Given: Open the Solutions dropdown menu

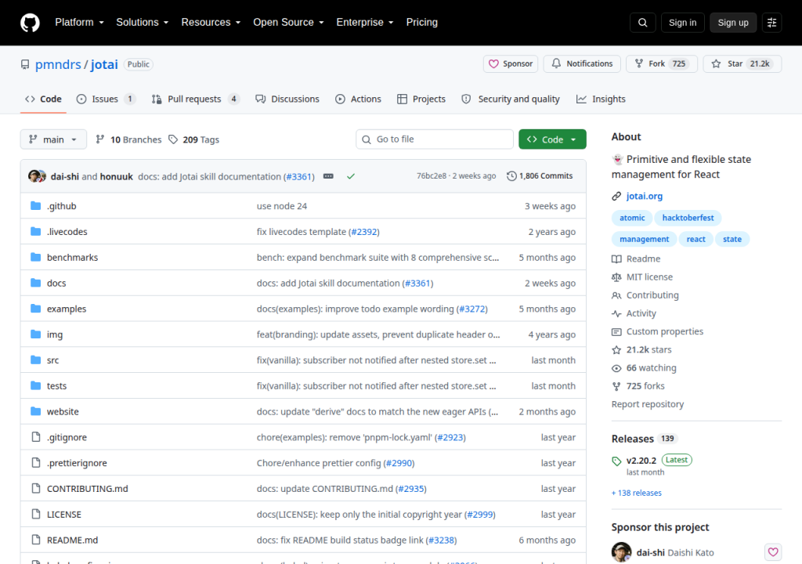Looking at the screenshot, I should [x=143, y=23].
